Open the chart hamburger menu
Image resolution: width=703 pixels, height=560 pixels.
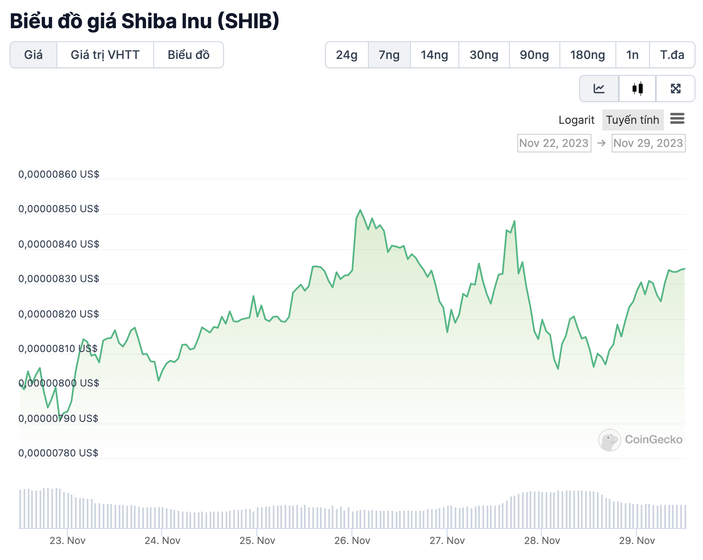click(x=677, y=119)
